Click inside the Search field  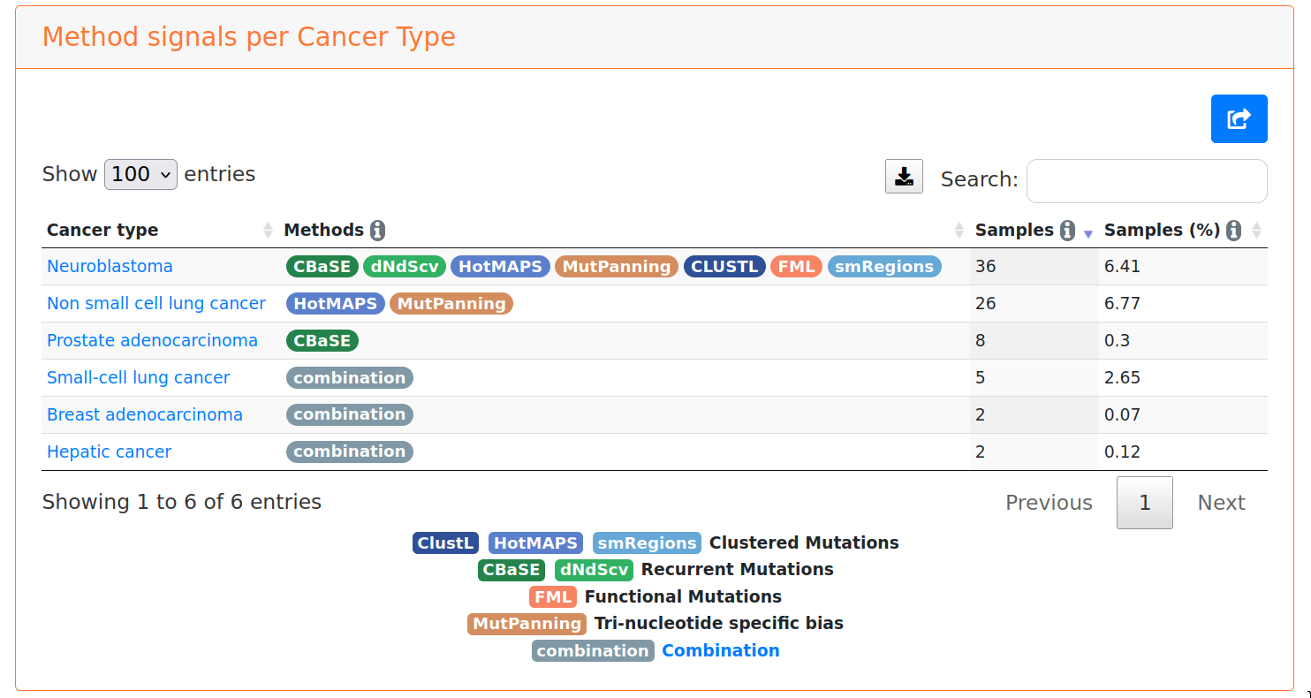[x=1146, y=181]
